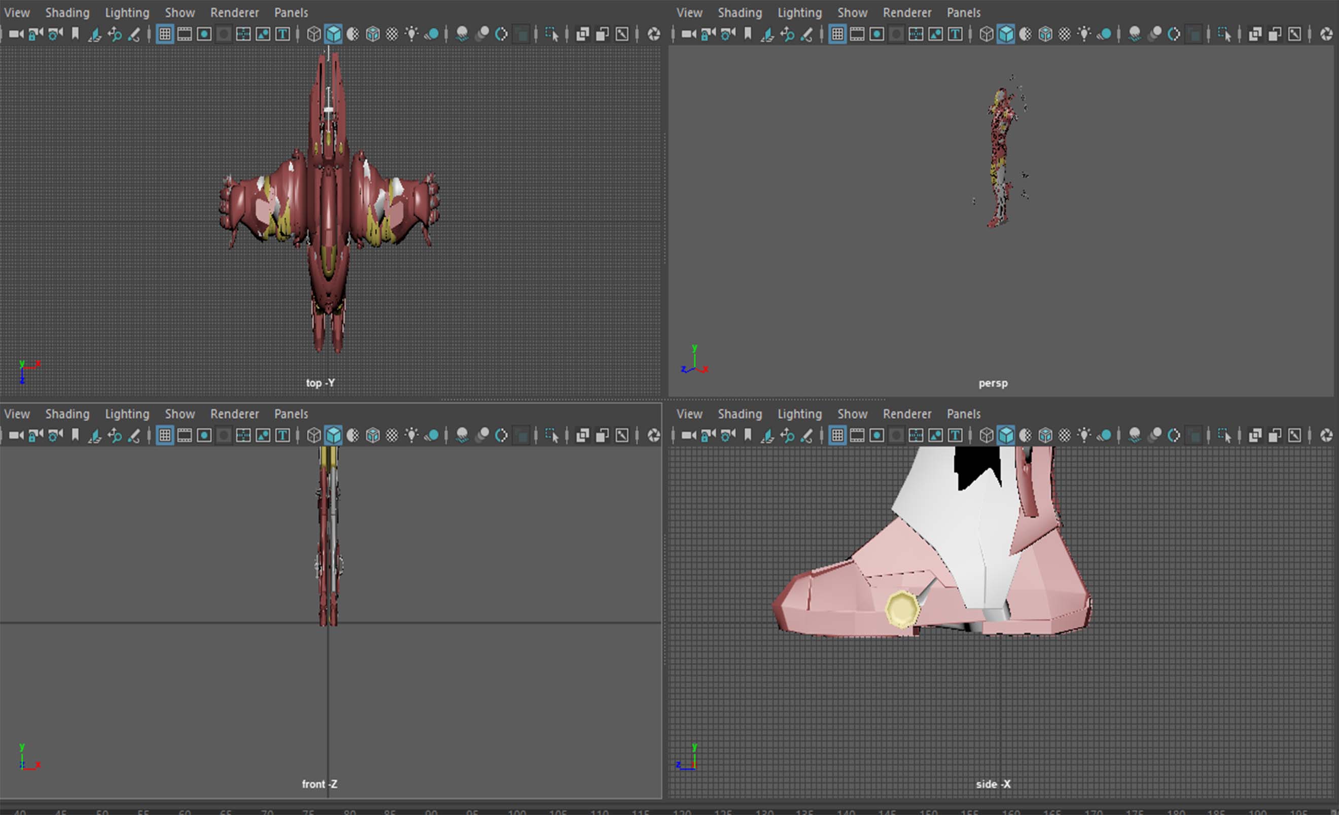
Task: Open camera bookmarks icon in top view toolbar
Action: 76,34
